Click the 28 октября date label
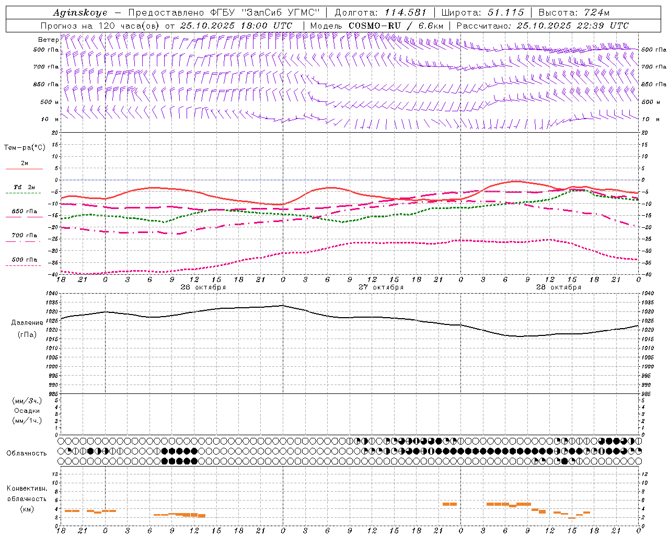This screenshot has height=535, width=669. (559, 287)
